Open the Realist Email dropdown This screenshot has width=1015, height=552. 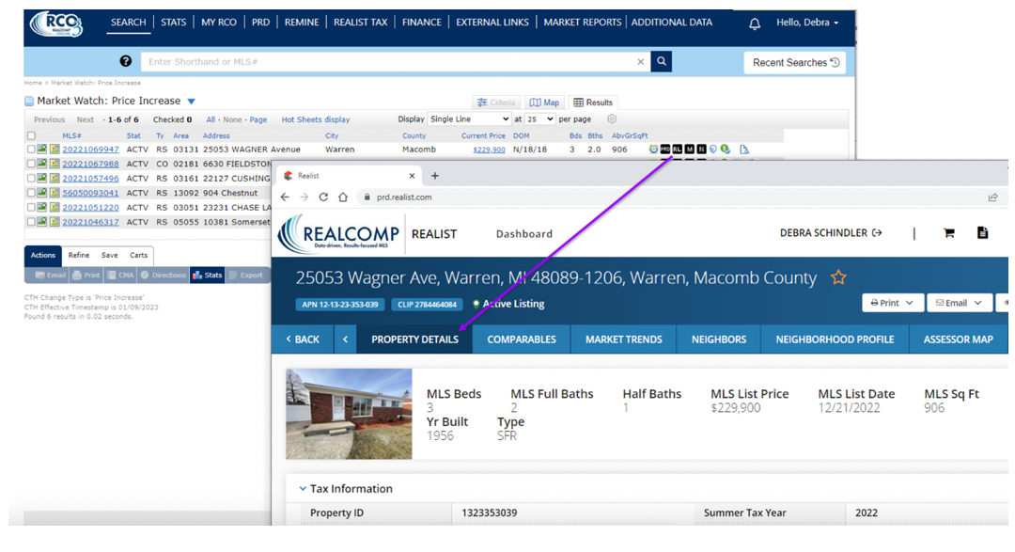tap(960, 303)
